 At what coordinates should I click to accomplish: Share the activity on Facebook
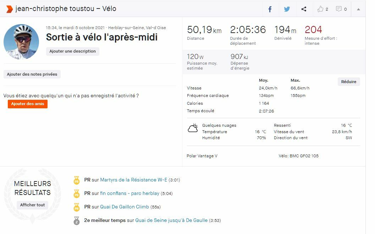coord(270,9)
